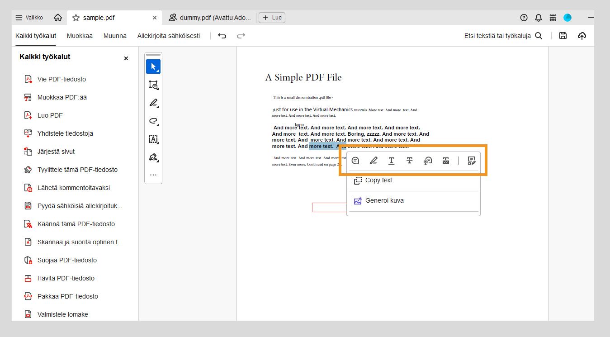Go to the Home view icon
The image size is (610, 337).
pyautogui.click(x=58, y=18)
